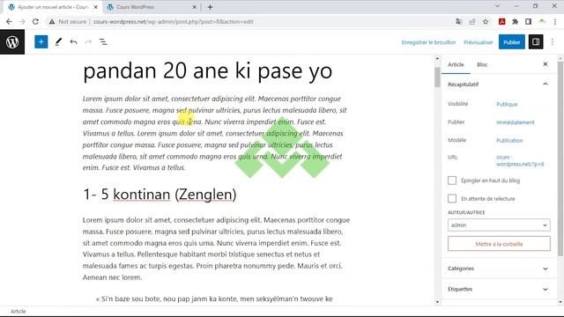Viewport: 564px width, 317px height.
Task: Click the browser forward arrow
Action: coord(22,21)
